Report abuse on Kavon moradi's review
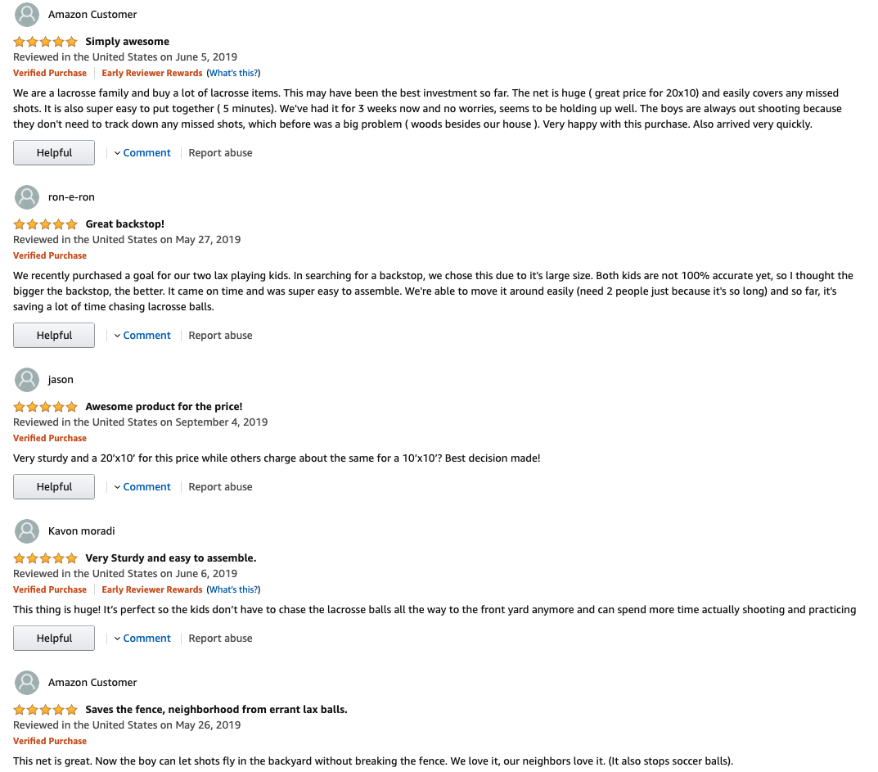 (220, 639)
